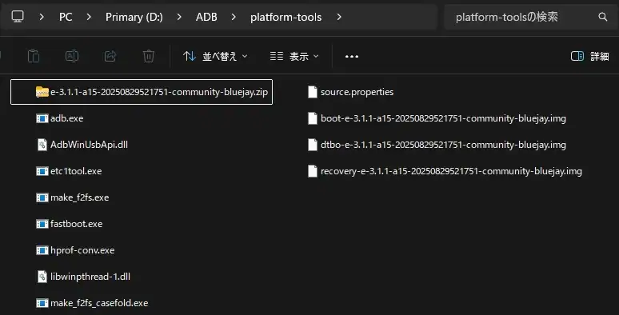Click the Paste clipboard icon in toolbar
The image size is (619, 315).
pyautogui.click(x=34, y=56)
